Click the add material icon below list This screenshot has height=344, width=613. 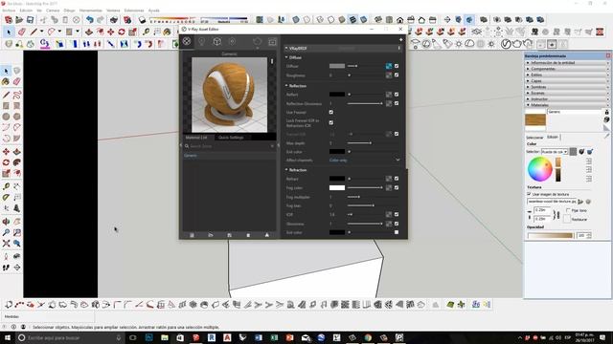pyautogui.click(x=192, y=235)
